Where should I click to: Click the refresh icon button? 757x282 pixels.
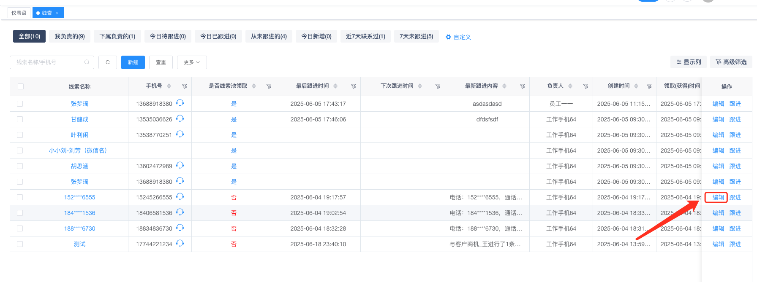pyautogui.click(x=108, y=62)
